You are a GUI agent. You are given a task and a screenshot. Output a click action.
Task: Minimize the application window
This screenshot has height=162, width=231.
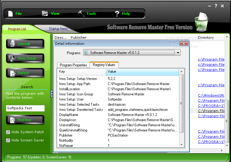pyautogui.click(x=209, y=6)
